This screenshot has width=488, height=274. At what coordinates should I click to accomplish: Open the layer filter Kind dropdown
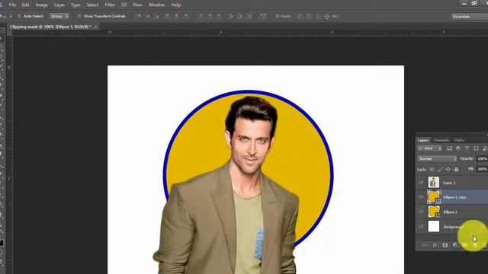[x=430, y=148]
